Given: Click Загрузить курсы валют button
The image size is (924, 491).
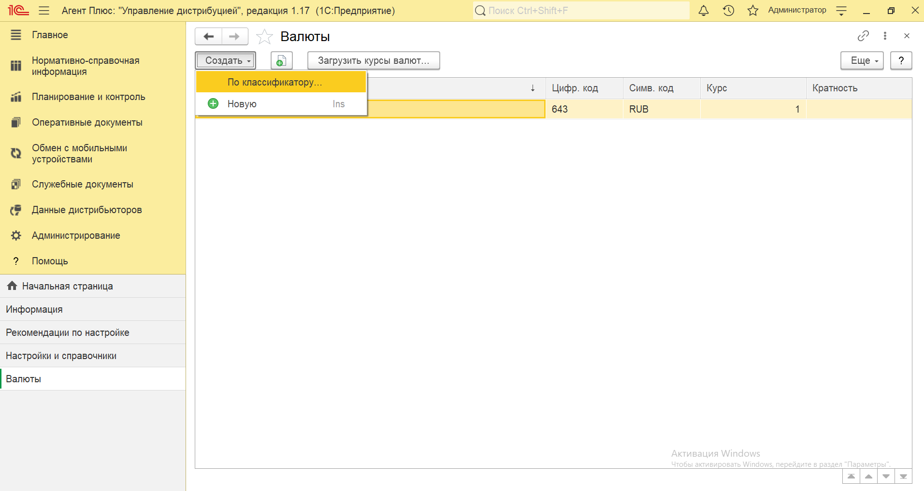Looking at the screenshot, I should 373,61.
